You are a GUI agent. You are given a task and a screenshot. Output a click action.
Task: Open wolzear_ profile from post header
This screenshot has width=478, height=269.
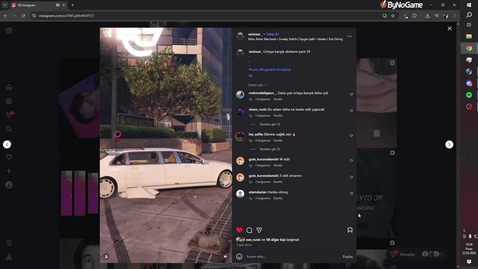coord(255,34)
